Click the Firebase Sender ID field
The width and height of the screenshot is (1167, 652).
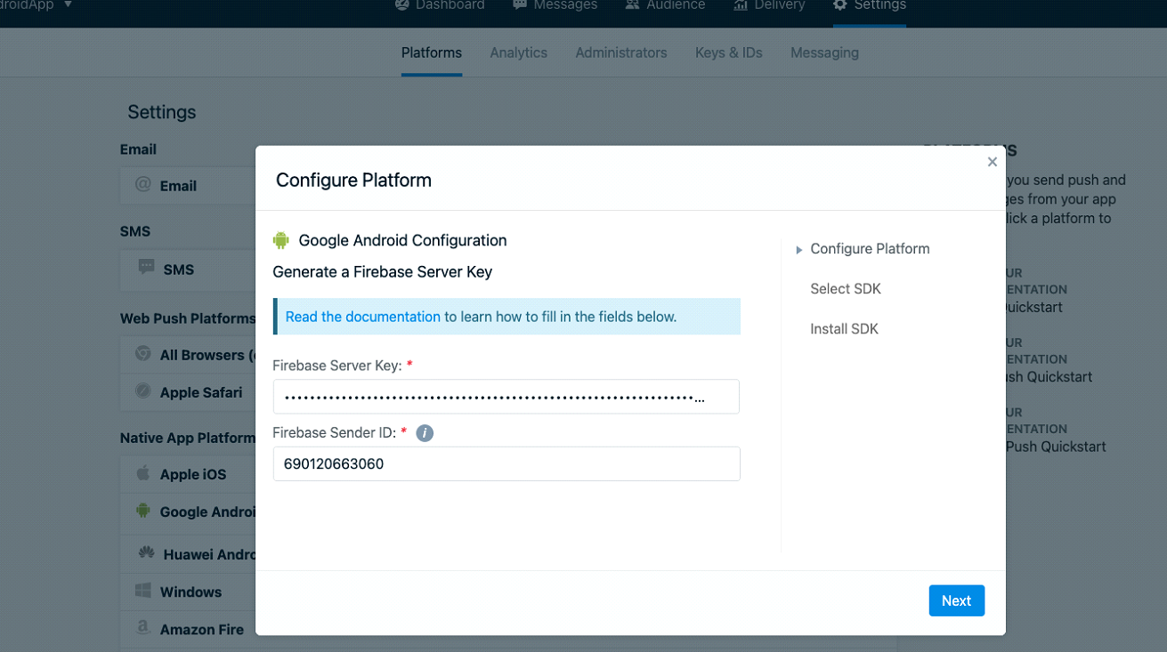(506, 463)
